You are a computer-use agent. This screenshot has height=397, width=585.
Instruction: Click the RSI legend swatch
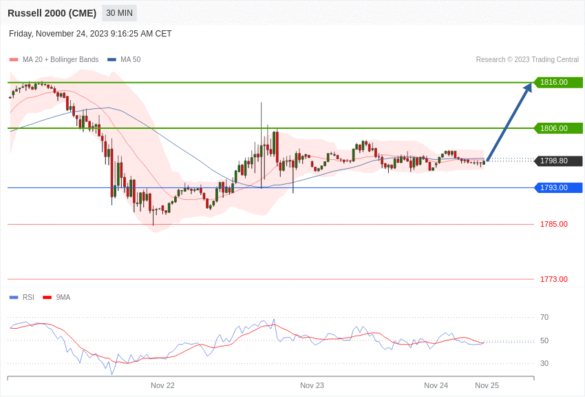pyautogui.click(x=14, y=297)
